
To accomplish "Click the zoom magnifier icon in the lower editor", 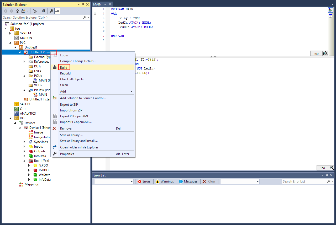I will (x=332, y=168).
